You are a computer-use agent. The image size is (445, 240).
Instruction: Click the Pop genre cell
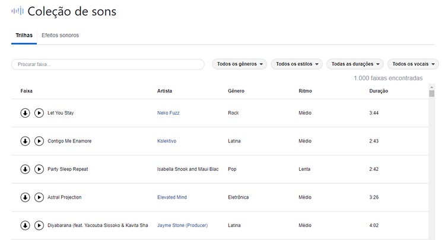[x=232, y=169]
